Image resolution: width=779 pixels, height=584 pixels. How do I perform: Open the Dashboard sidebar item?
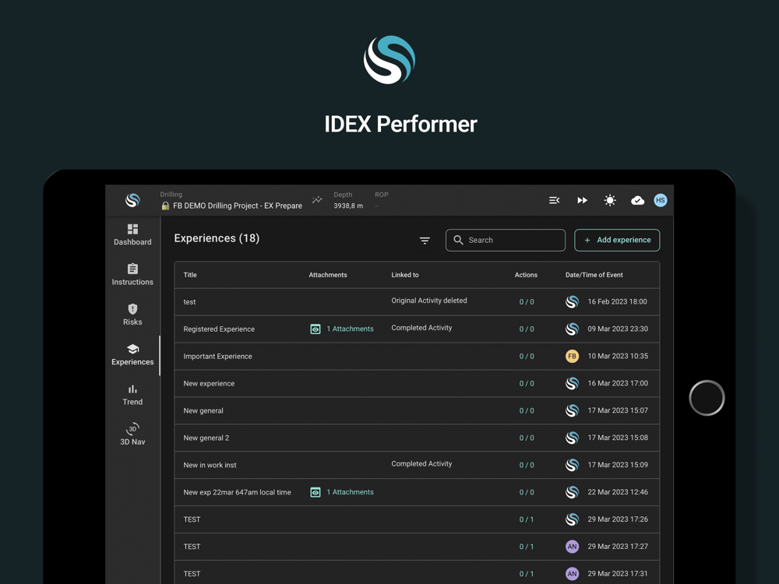coord(132,235)
